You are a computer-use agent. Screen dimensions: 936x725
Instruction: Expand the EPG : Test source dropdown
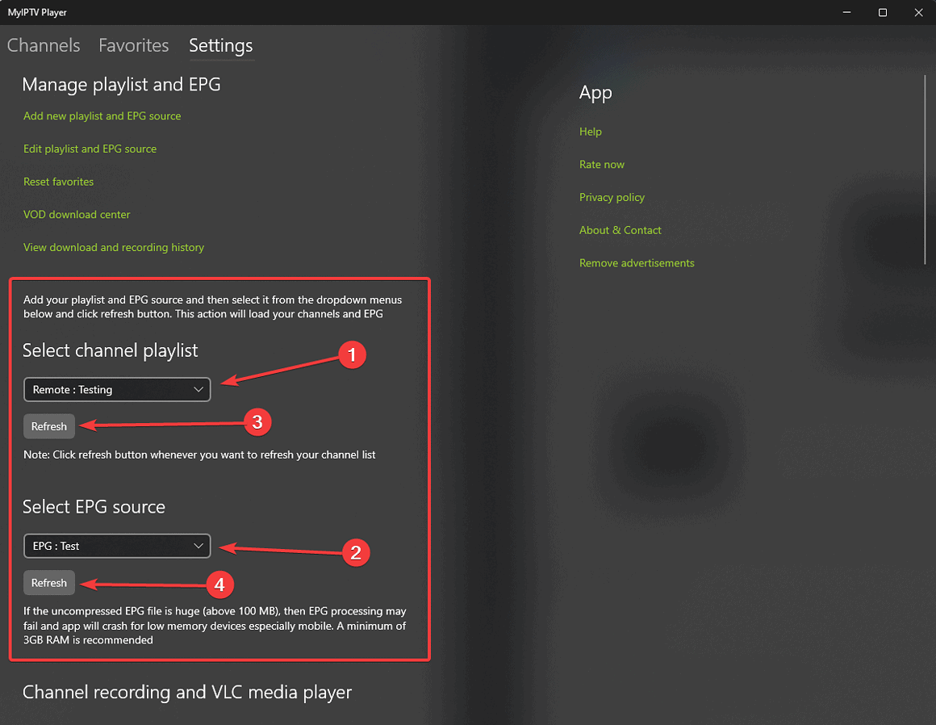[117, 546]
